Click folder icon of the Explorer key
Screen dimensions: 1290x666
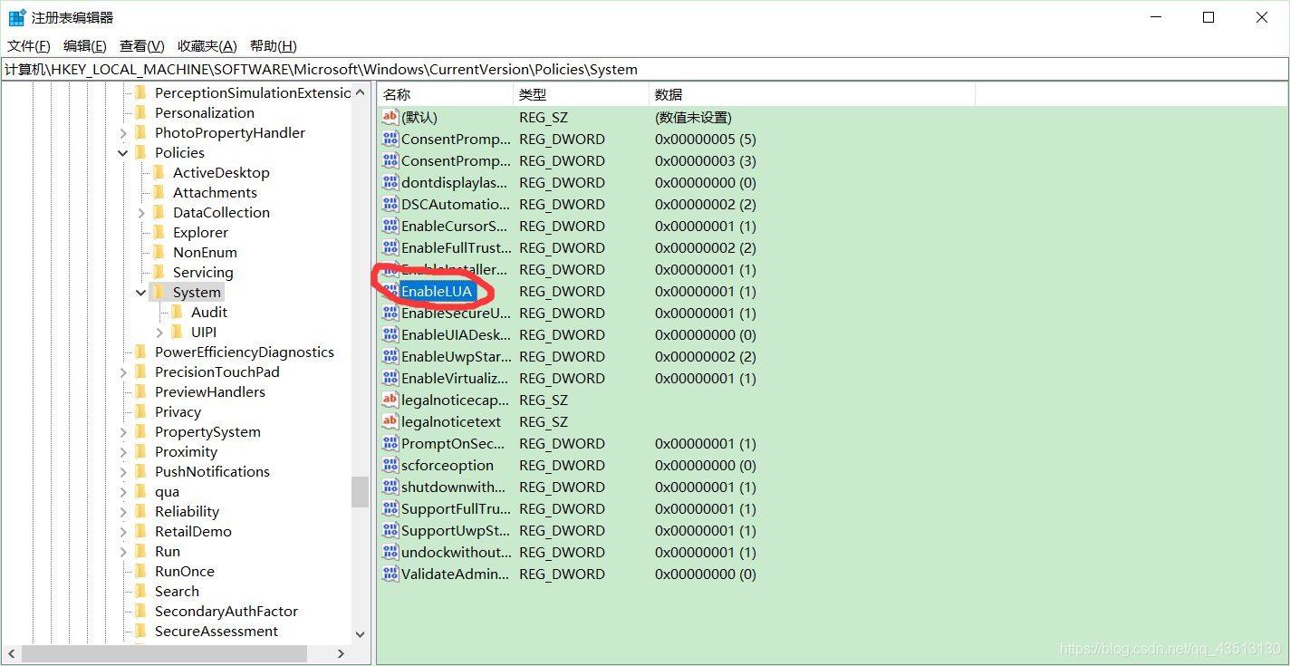159,232
